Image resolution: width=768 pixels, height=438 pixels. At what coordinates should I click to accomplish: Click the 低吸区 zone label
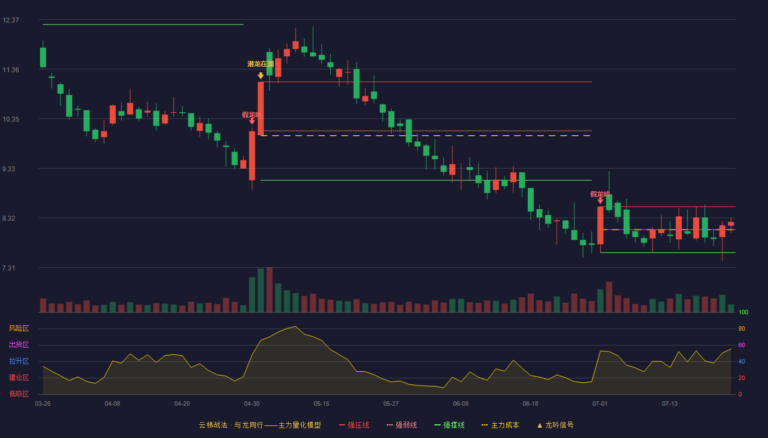click(19, 394)
